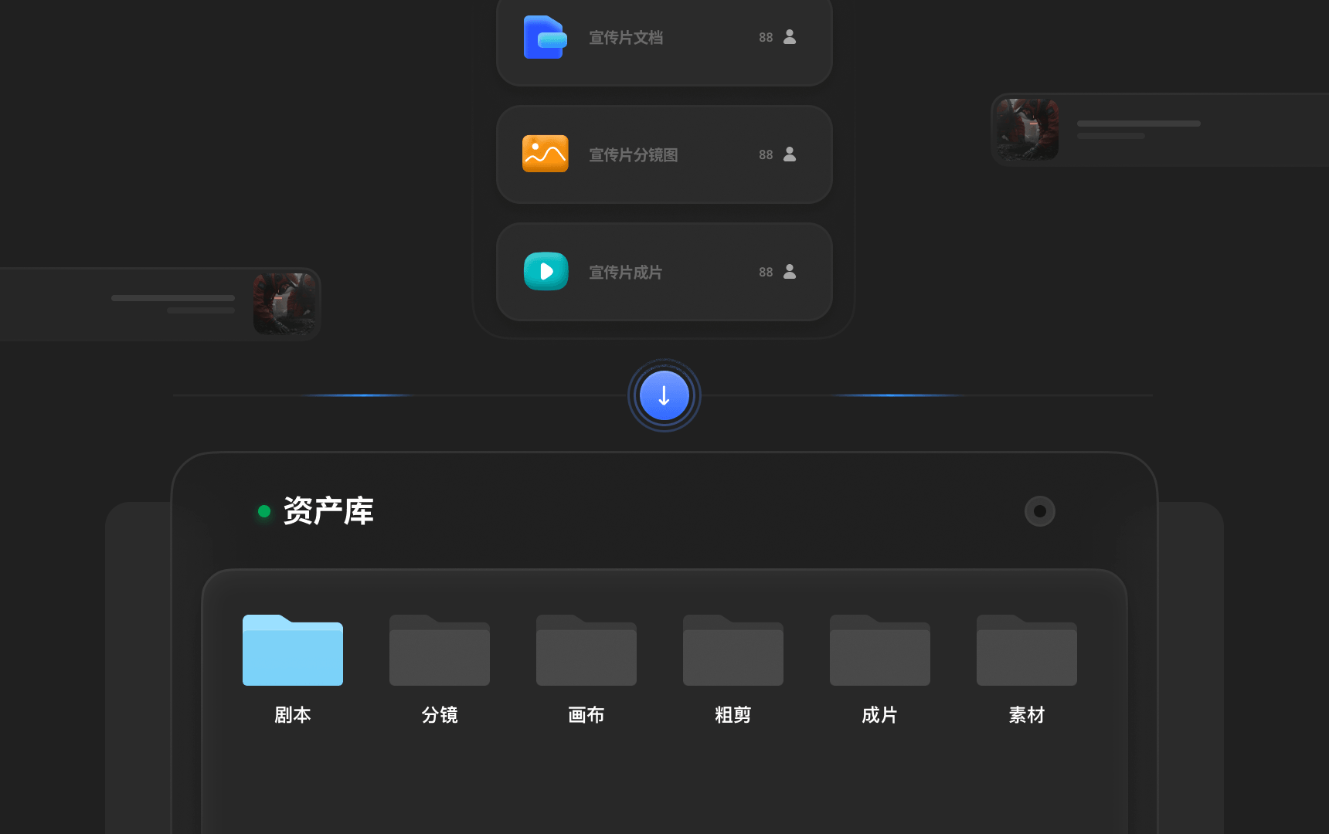1329x834 pixels.
Task: Click the person icon beside 宣传片文档
Action: tap(790, 37)
